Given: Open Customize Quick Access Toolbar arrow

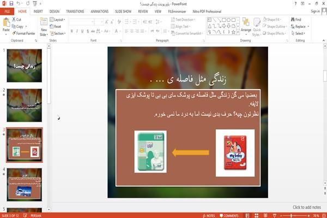Looking at the screenshot, I should point(40,4).
